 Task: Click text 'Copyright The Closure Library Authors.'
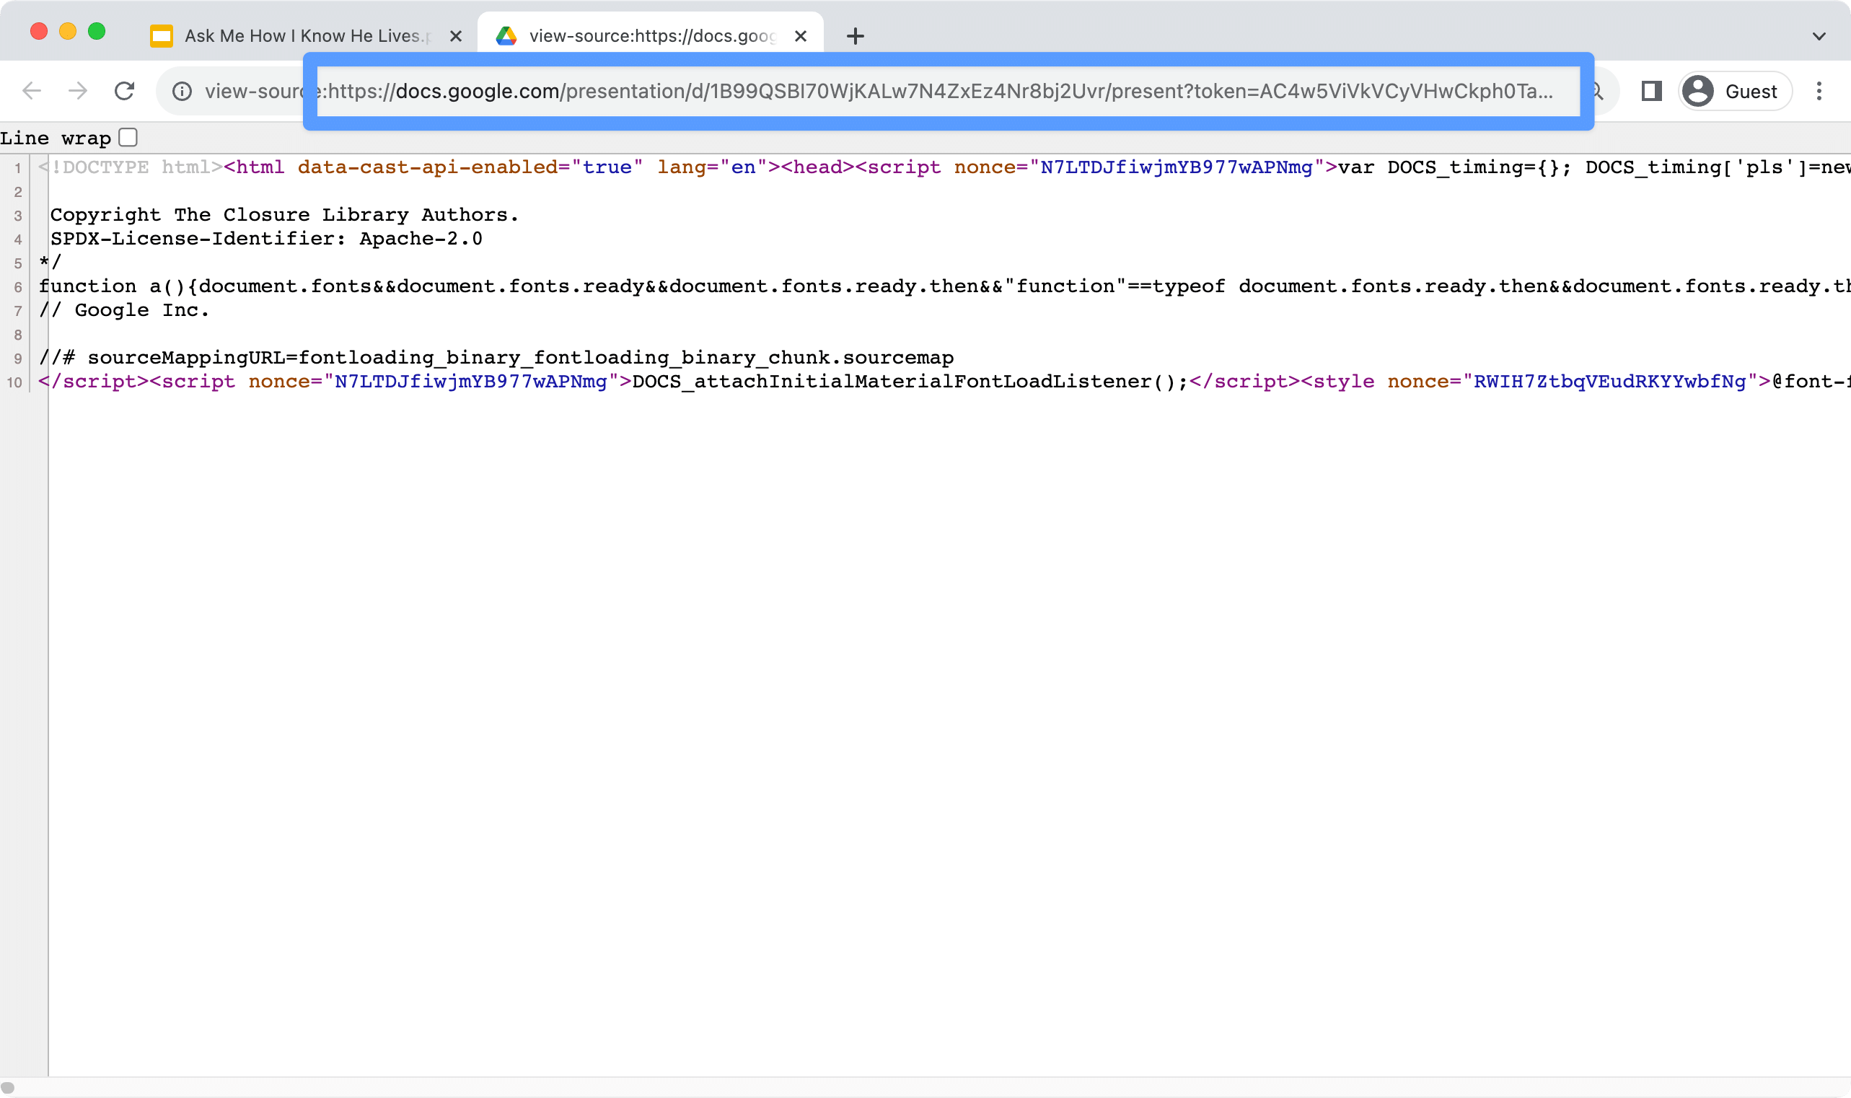(x=285, y=214)
